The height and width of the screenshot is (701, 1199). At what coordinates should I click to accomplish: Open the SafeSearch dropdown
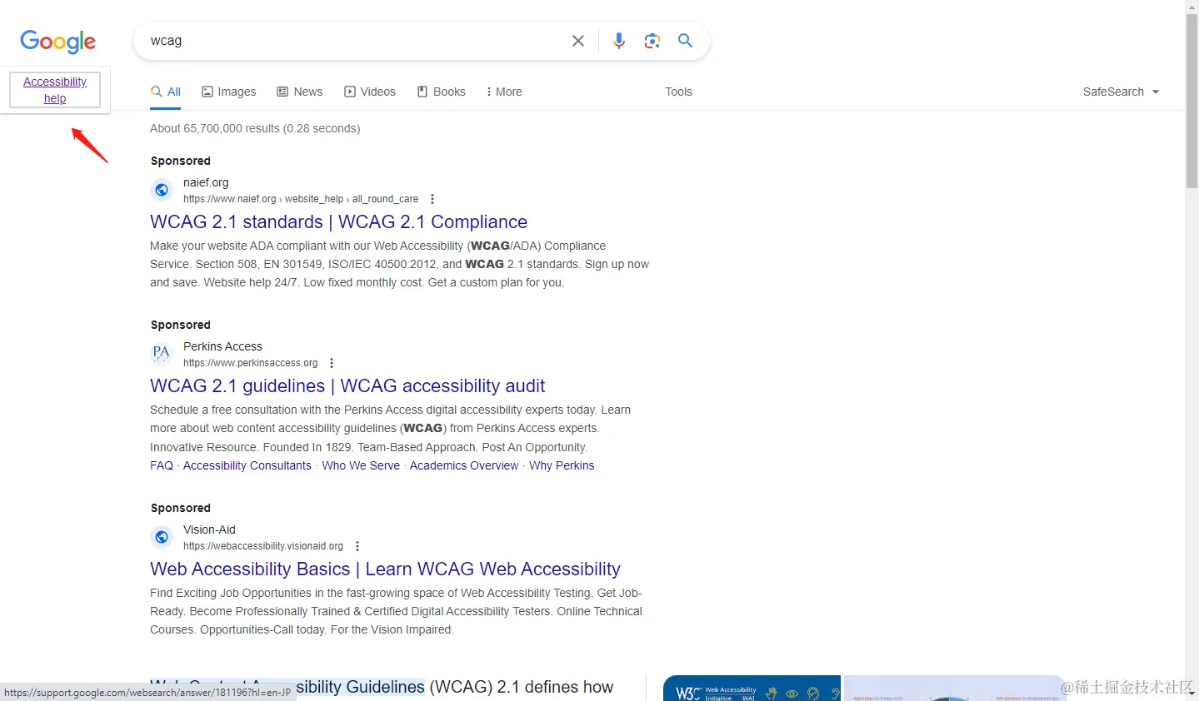(1121, 92)
